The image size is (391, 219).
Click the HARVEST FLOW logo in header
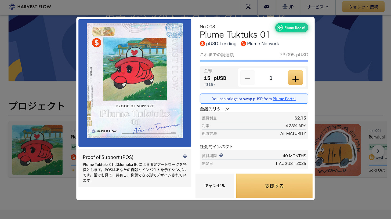tap(30, 7)
